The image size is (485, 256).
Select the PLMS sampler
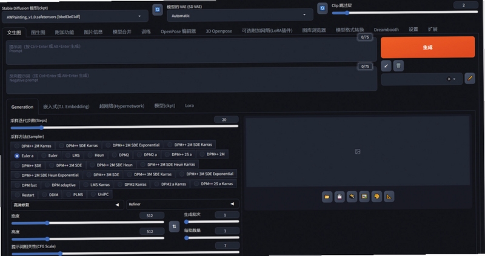point(75,194)
